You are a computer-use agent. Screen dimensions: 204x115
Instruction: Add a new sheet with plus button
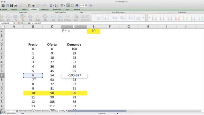coord(67,111)
